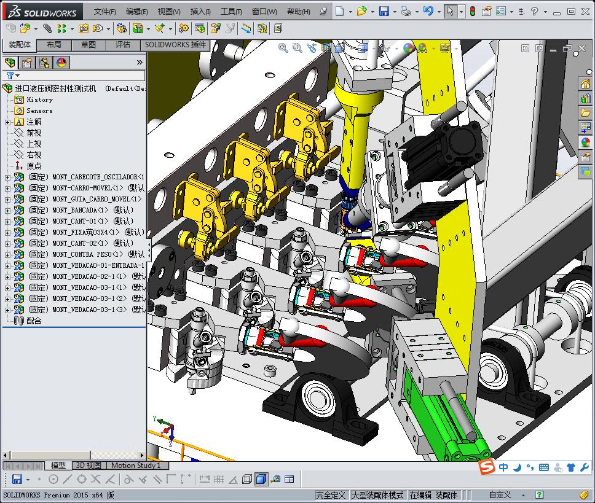Toggle the grid display icon in bottom toolbar
The image size is (595, 503).
tap(219, 479)
